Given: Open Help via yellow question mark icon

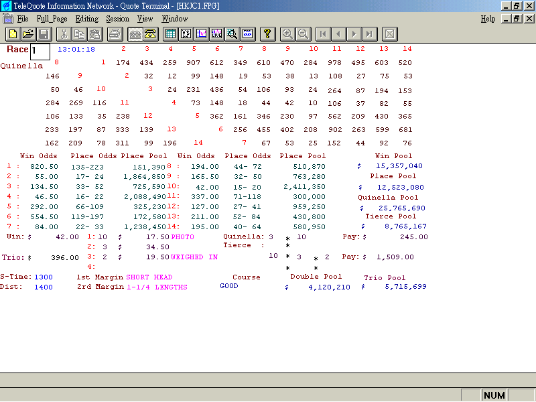Looking at the screenshot, I should click(267, 34).
